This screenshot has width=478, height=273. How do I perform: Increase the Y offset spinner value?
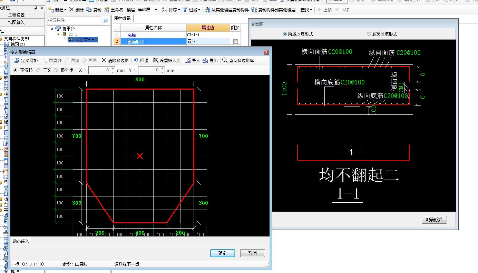tap(162, 69)
